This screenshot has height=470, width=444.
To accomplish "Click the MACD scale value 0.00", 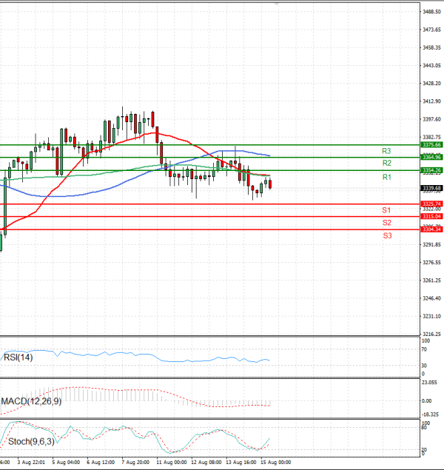I will [427, 401].
